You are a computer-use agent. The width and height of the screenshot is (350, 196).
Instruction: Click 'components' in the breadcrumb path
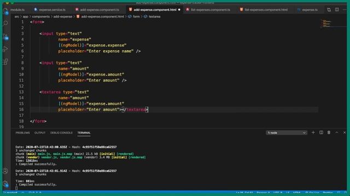41,16
